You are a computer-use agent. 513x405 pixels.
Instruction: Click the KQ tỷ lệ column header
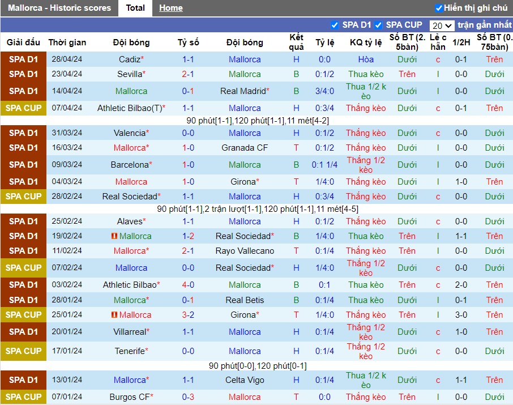[366, 42]
